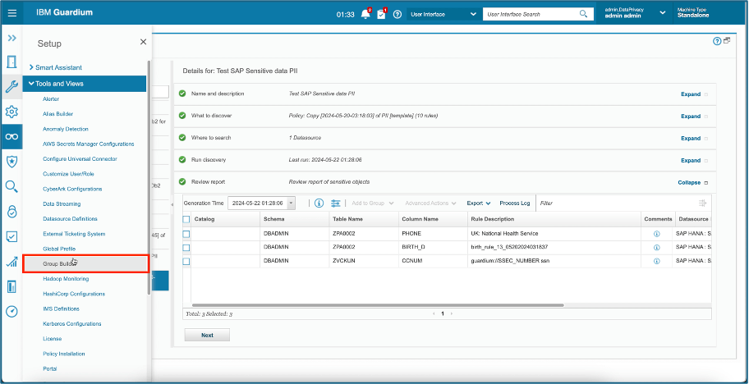Click the Next button
Viewport: 749px width, 384px height.
point(207,335)
